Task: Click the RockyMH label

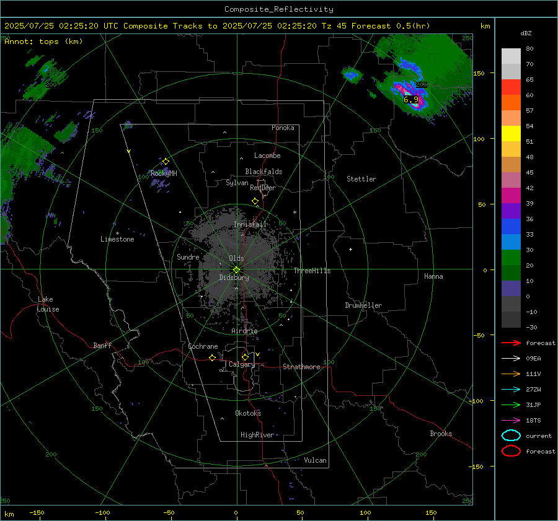Action: [164, 173]
